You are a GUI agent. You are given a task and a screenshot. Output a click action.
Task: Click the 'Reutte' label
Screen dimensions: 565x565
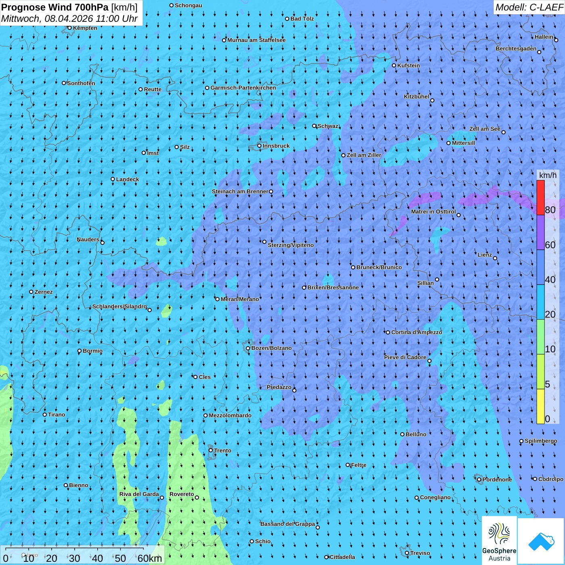tap(153, 89)
